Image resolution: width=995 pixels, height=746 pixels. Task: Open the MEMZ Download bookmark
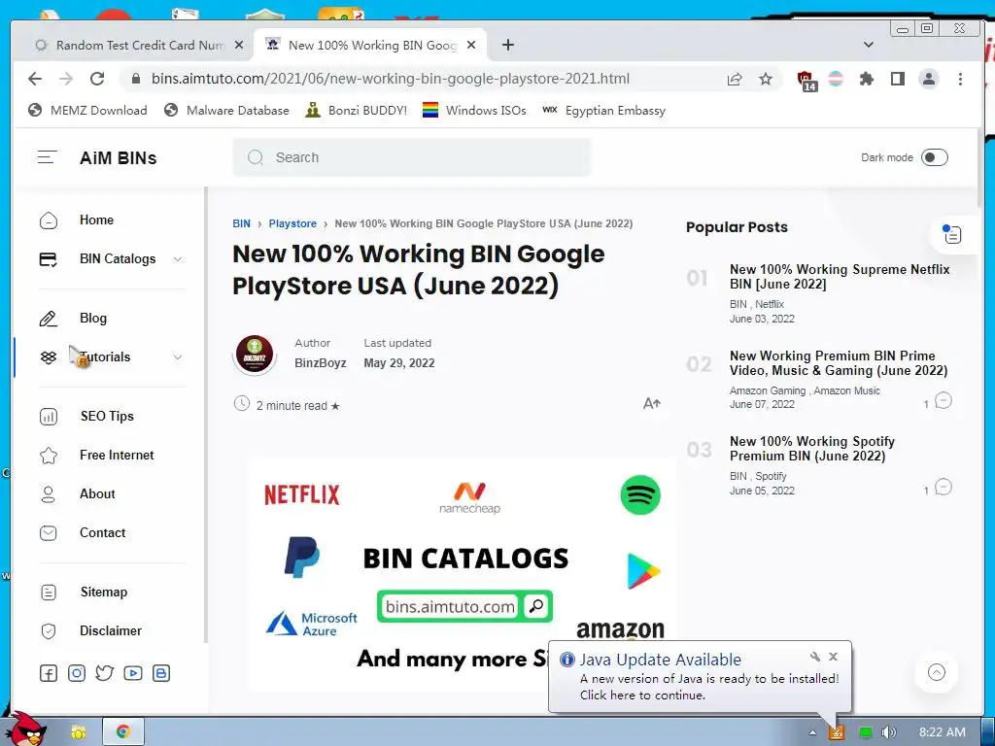[87, 111]
